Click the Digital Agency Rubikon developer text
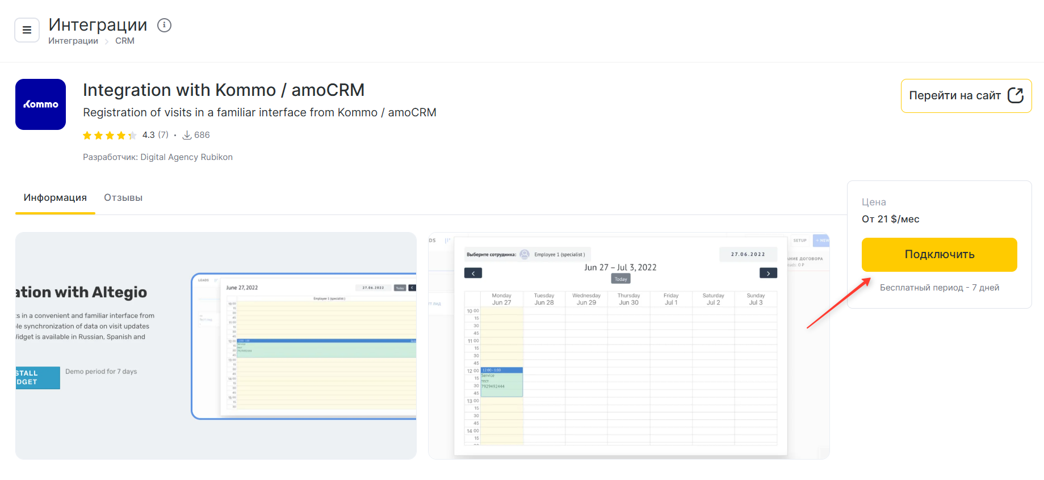The width and height of the screenshot is (1044, 480). 186,157
